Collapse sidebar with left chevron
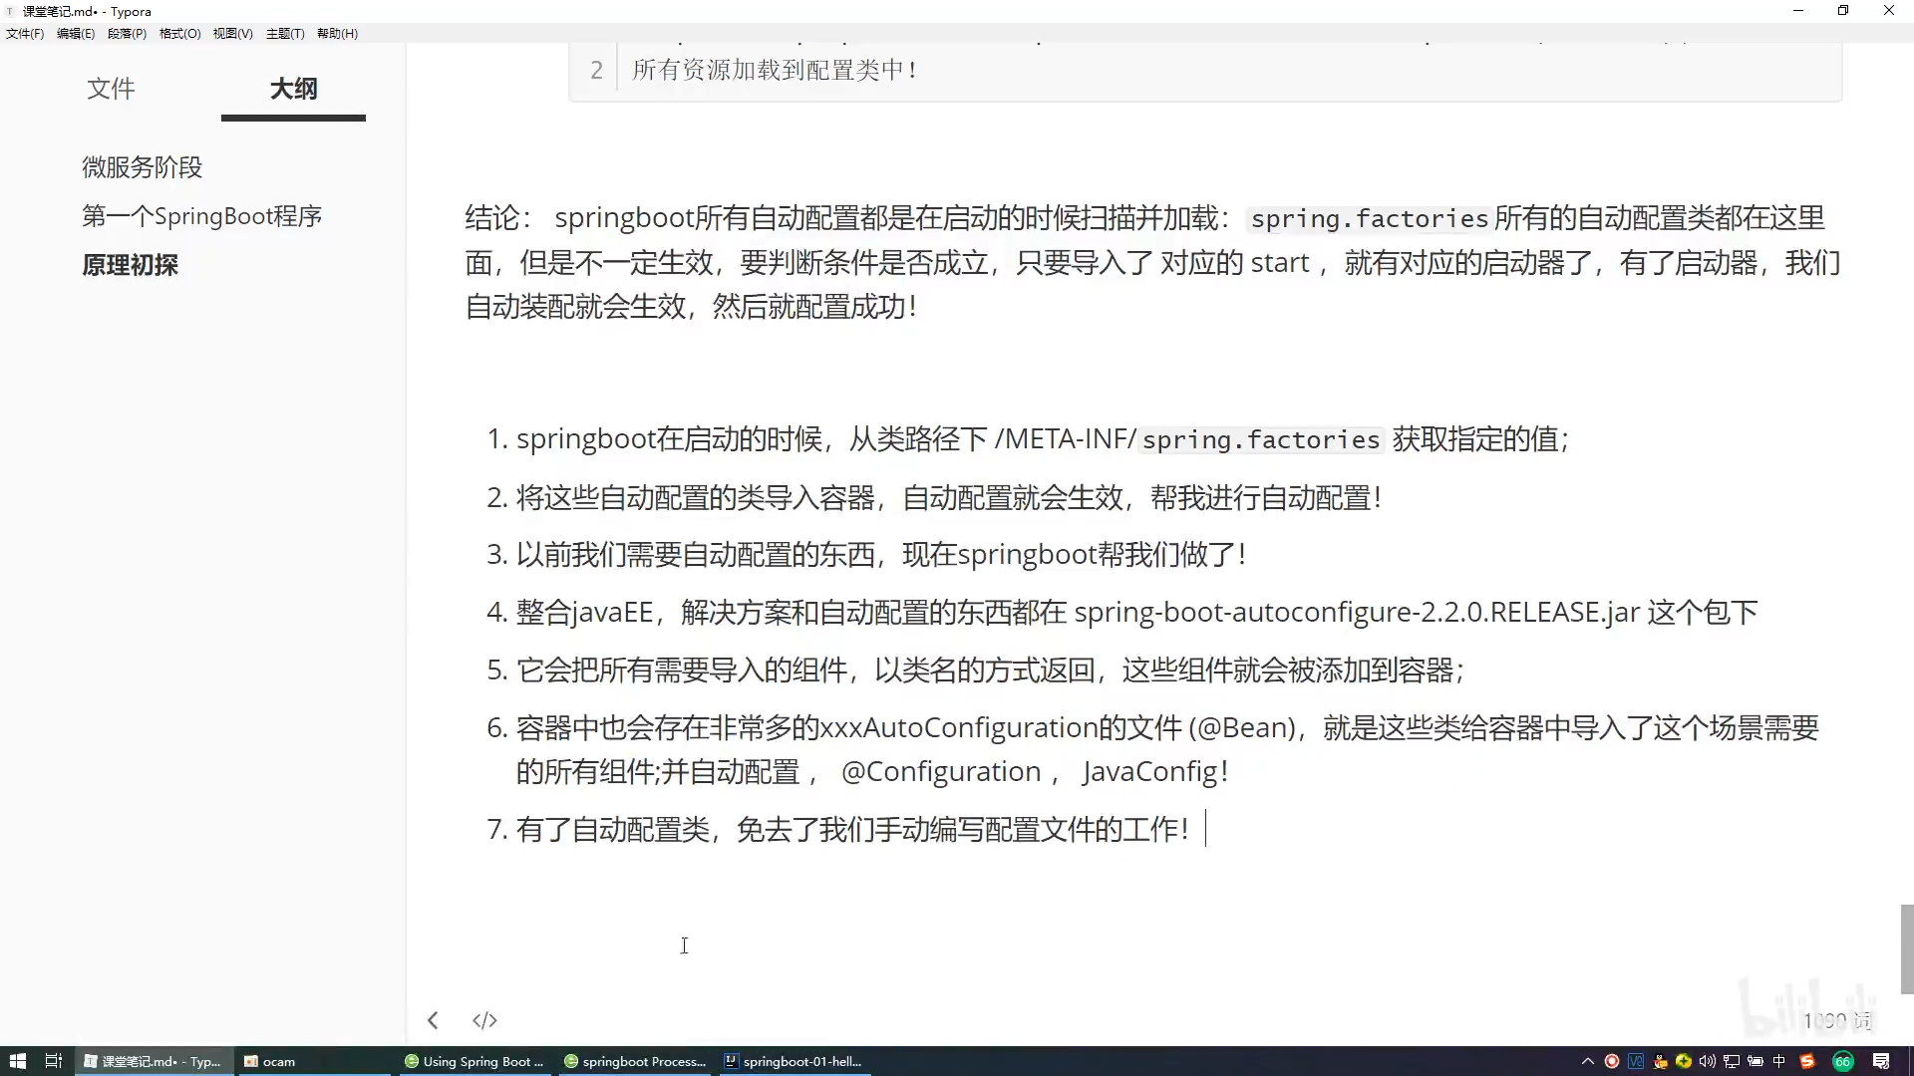The height and width of the screenshot is (1076, 1914). click(x=433, y=1020)
